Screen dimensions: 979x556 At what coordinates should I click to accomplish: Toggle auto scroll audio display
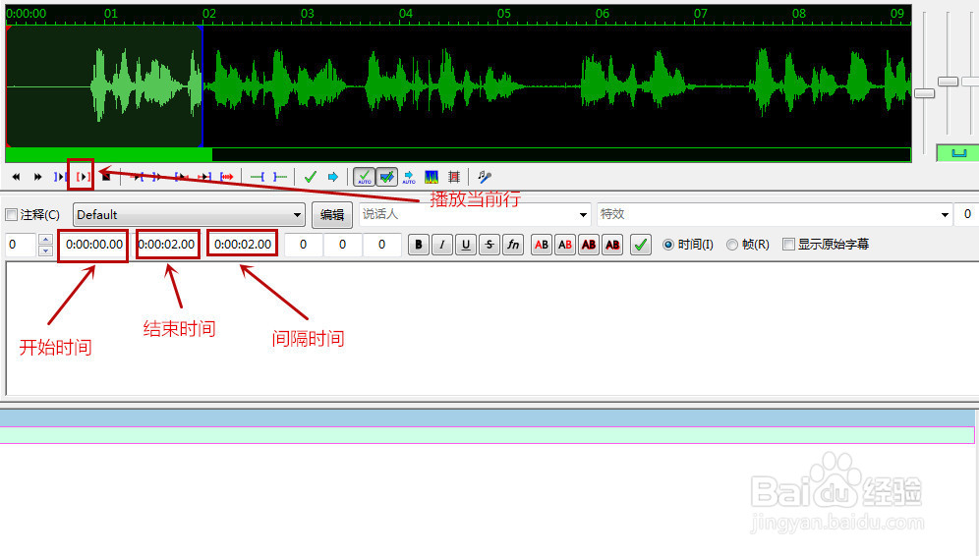409,177
